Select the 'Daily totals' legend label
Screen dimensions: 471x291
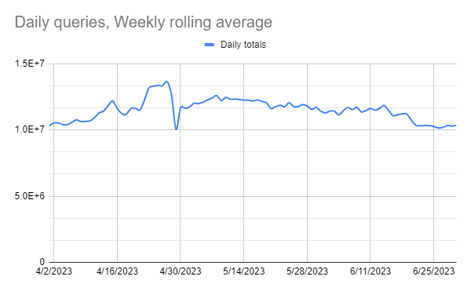tap(243, 45)
